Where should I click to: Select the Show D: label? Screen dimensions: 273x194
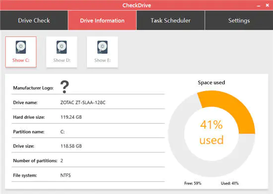coord(62,60)
